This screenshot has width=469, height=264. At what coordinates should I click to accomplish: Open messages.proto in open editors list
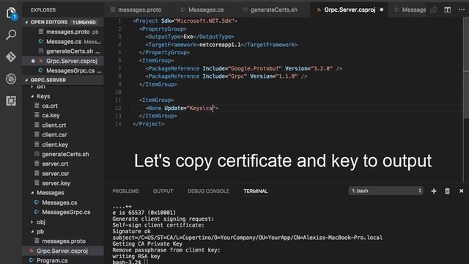pyautogui.click(x=63, y=32)
